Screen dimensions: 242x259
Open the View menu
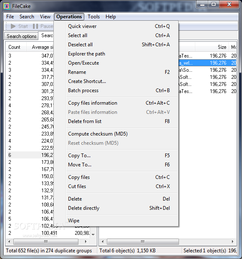pyautogui.click(x=45, y=17)
